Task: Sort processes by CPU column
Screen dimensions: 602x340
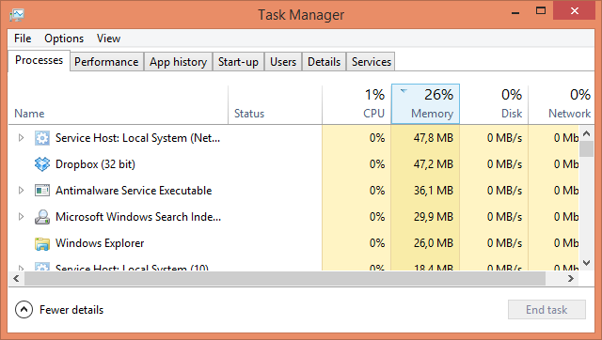Action: pos(356,104)
